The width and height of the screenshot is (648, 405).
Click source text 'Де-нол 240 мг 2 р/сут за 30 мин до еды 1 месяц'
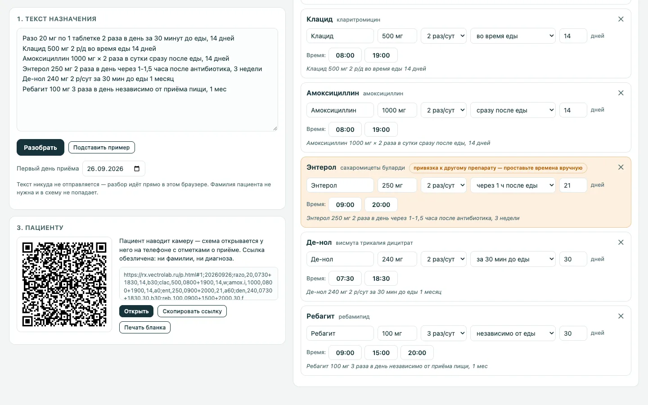coord(374,292)
